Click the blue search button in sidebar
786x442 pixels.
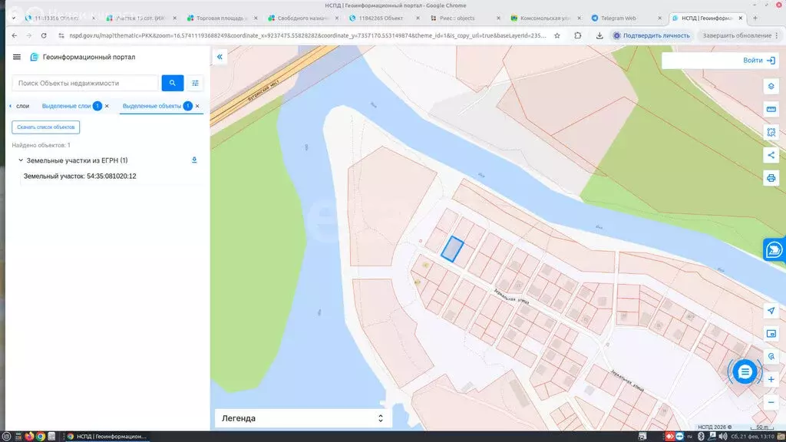172,83
